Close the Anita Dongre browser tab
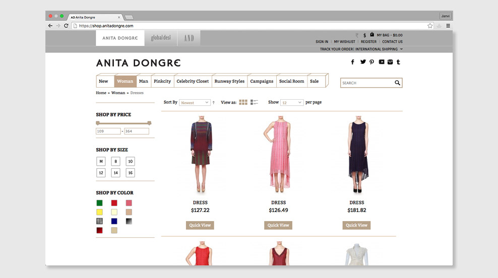 [119, 18]
